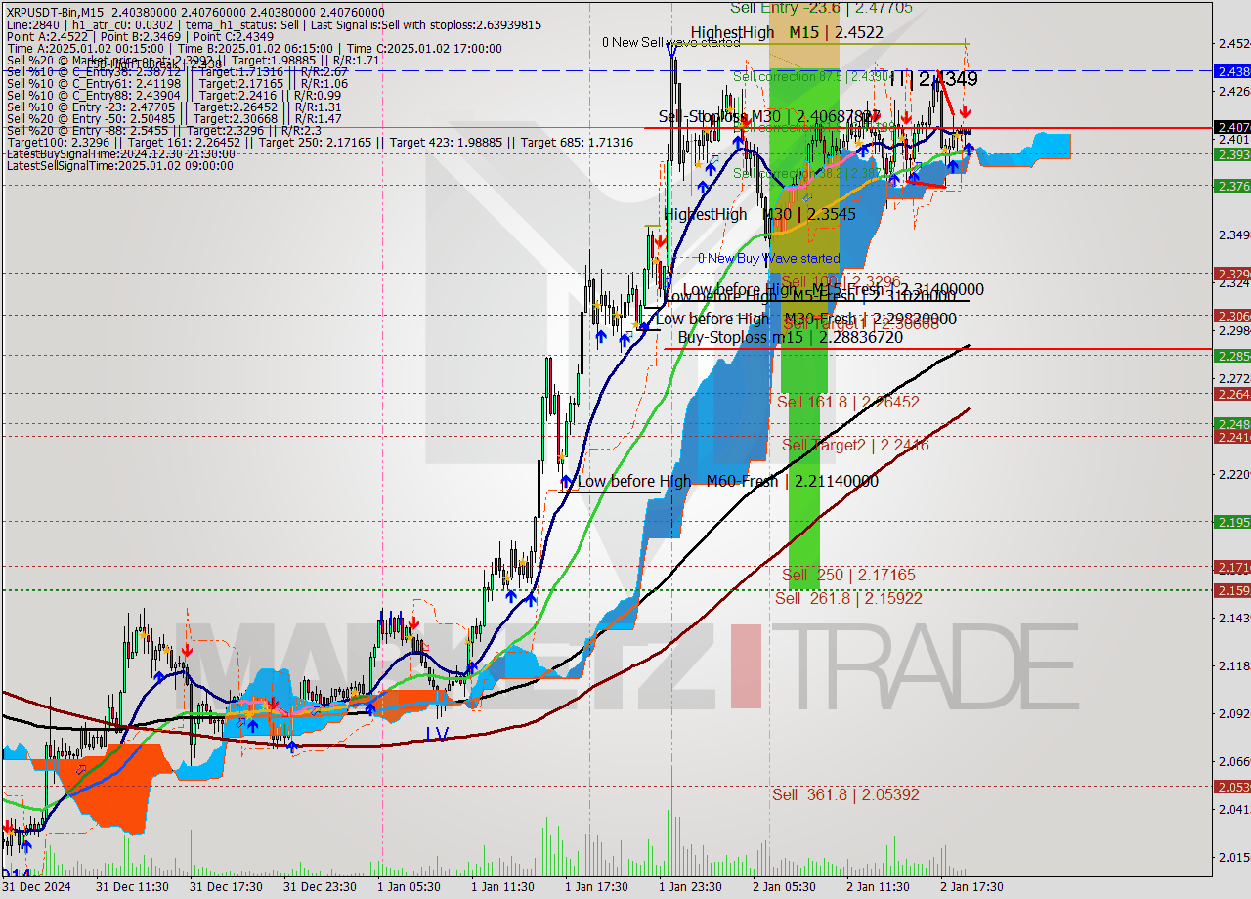
Task: Click the LatestSellSignalTime info line
Action: (120, 166)
